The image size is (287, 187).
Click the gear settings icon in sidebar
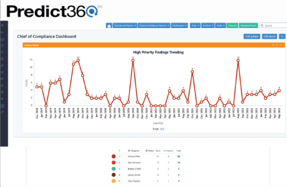2,99
